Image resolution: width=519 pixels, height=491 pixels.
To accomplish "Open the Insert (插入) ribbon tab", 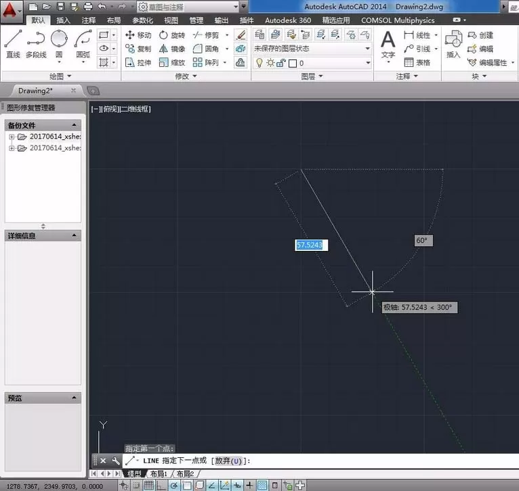I will pyautogui.click(x=63, y=20).
